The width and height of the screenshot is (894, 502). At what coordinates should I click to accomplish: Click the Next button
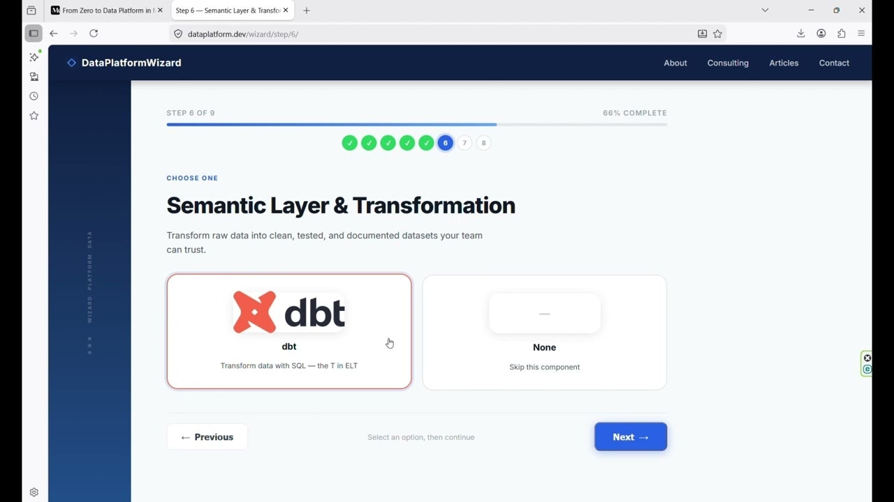[631, 437]
